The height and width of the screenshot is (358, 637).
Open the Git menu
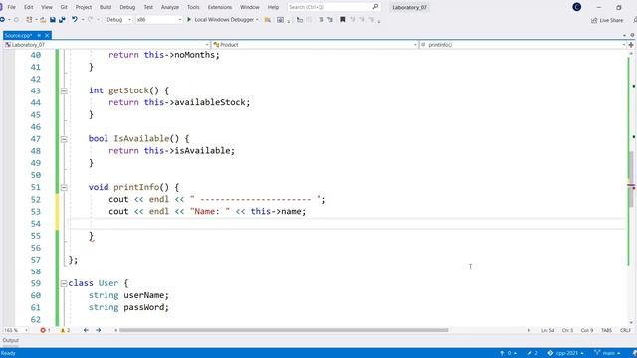[64, 7]
